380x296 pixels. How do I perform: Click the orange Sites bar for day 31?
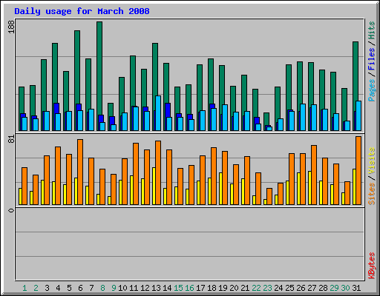point(358,170)
